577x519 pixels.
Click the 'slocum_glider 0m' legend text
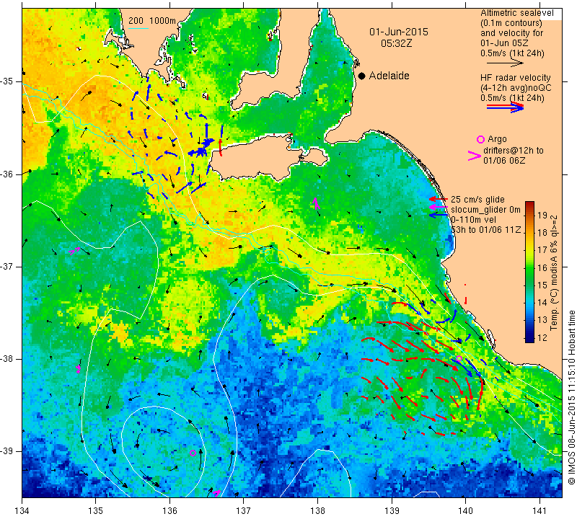click(485, 210)
